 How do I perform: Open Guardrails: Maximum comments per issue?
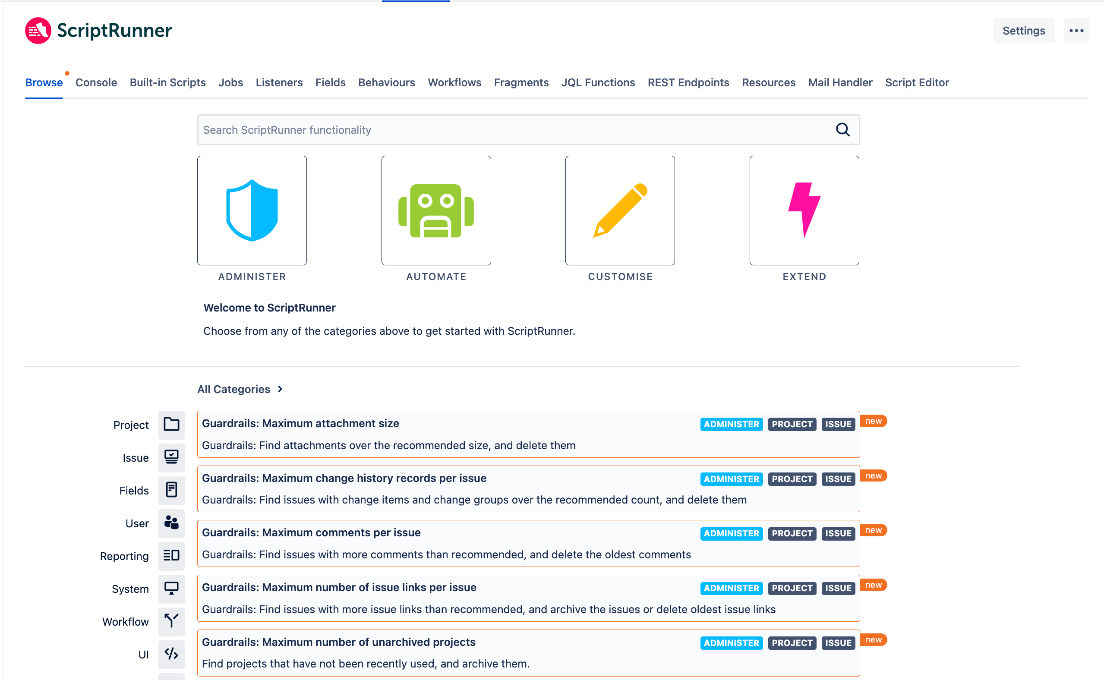[529, 543]
